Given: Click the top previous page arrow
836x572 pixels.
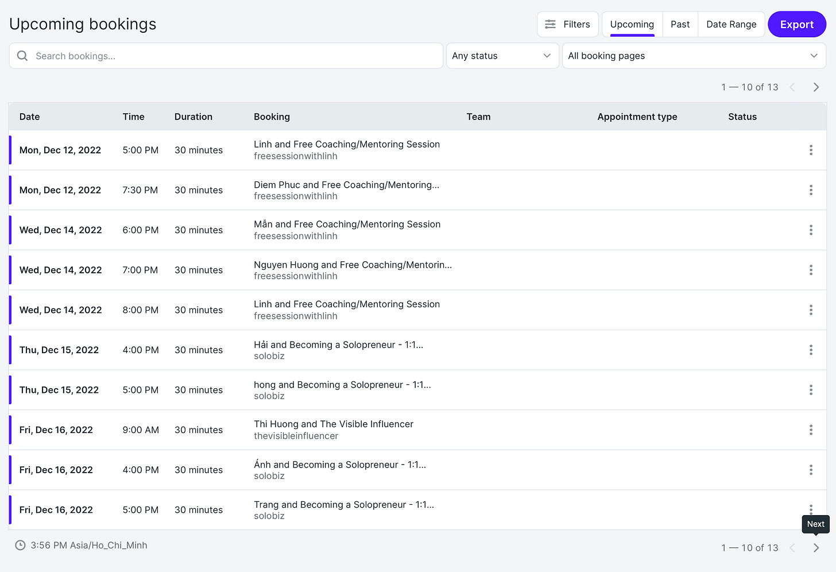Looking at the screenshot, I should [x=792, y=87].
